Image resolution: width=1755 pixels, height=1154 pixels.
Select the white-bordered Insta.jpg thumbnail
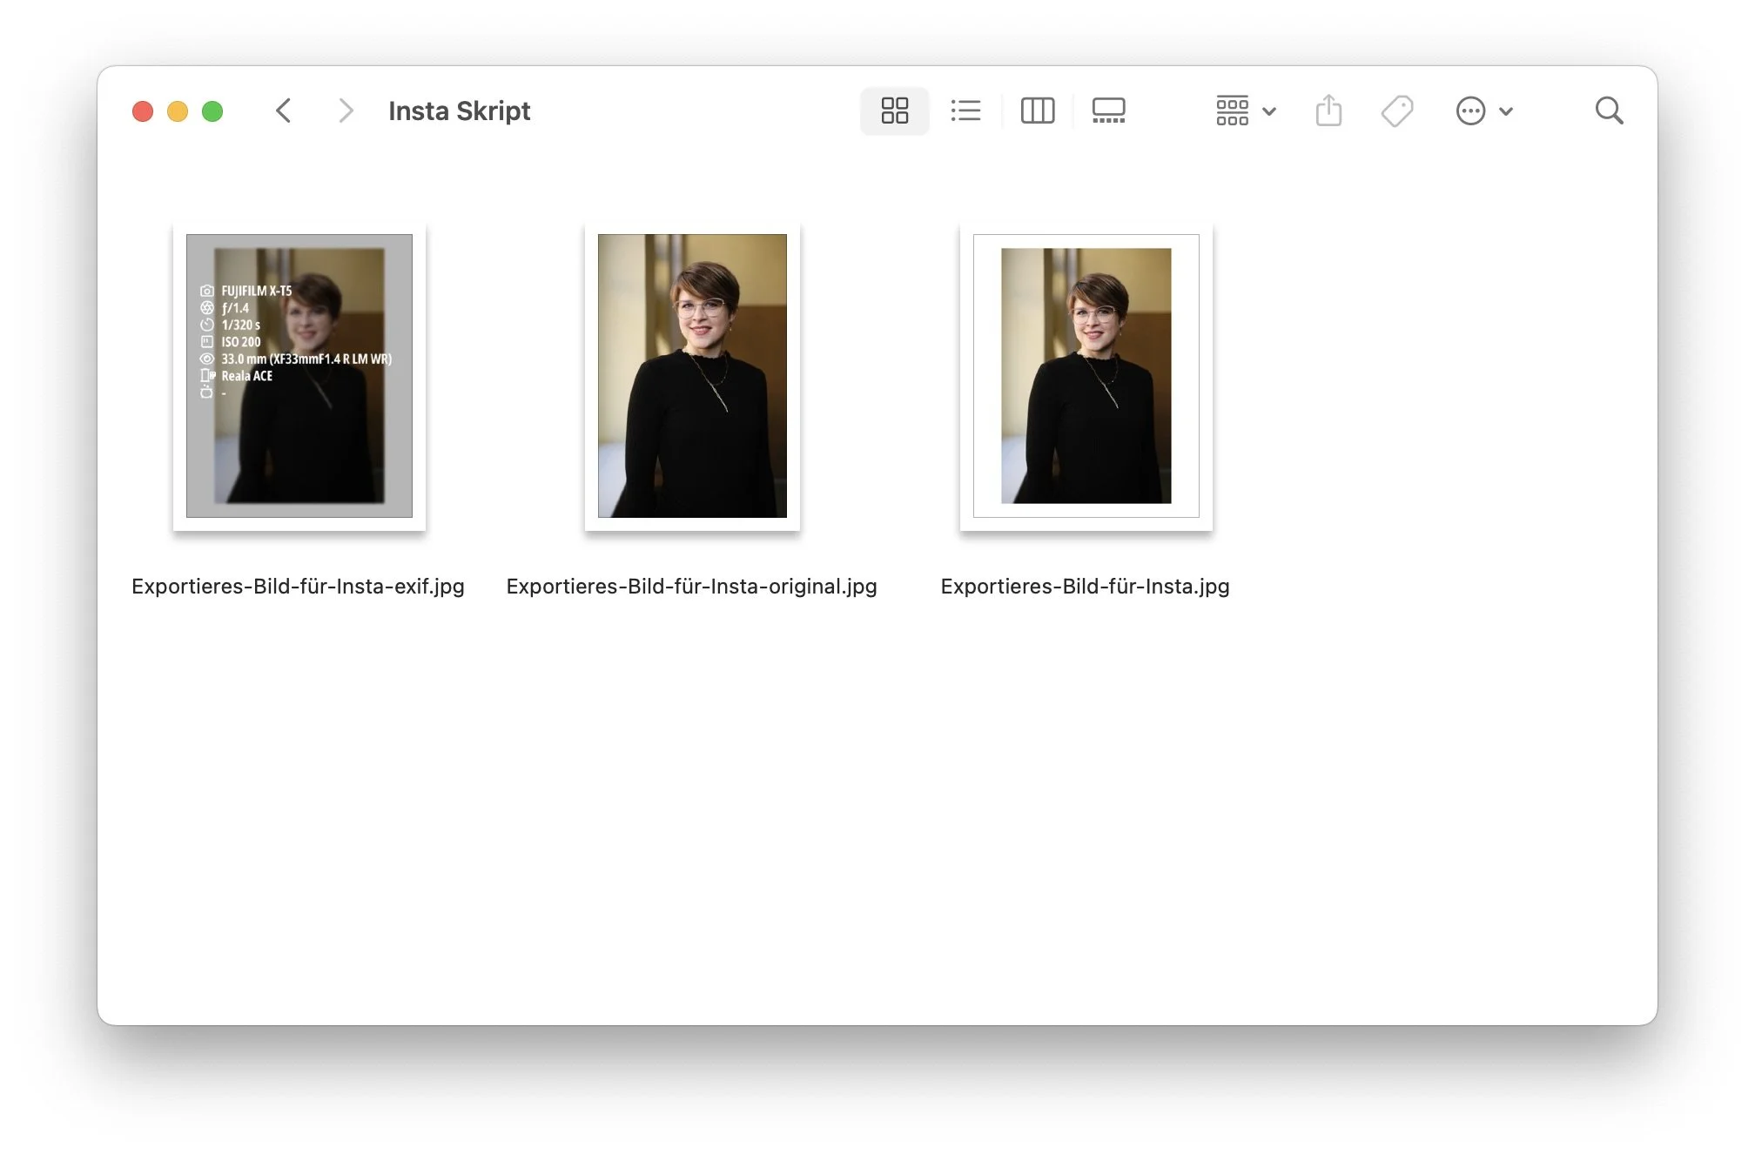click(x=1086, y=376)
